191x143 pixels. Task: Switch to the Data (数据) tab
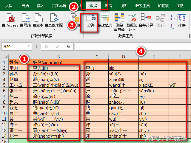(93, 6)
